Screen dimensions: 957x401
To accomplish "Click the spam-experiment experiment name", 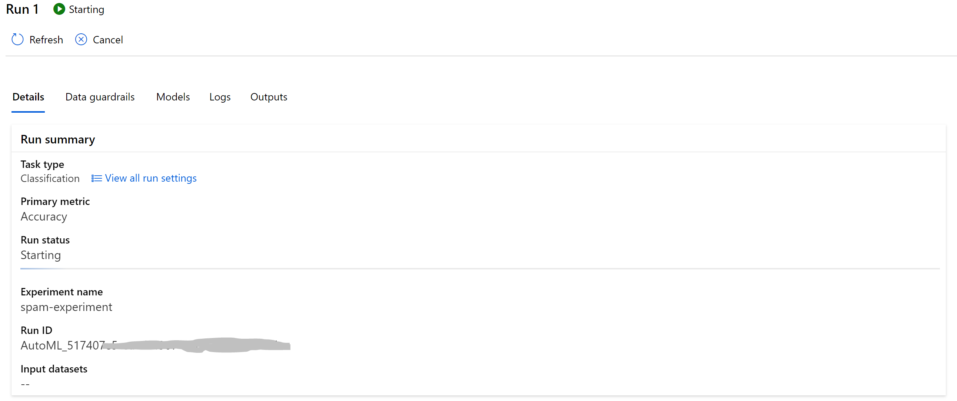I will 66,307.
